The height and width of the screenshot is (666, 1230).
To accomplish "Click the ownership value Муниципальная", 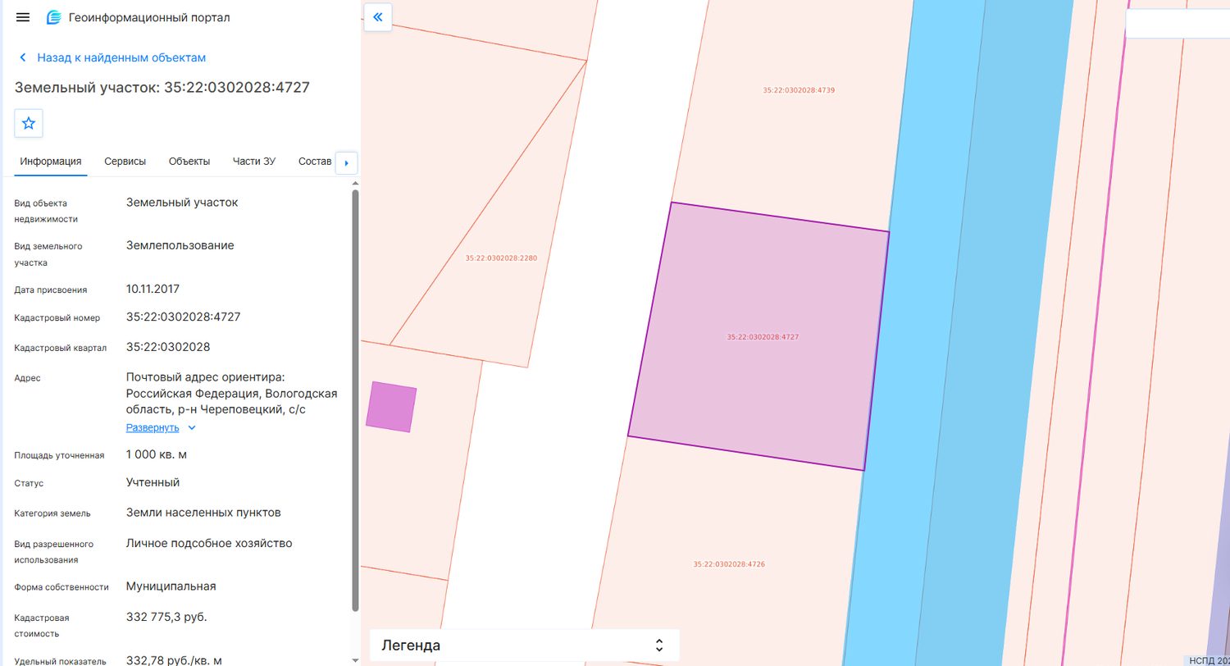I will [x=171, y=586].
